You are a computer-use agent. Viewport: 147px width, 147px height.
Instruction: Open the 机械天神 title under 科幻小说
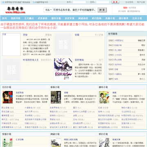116,140
